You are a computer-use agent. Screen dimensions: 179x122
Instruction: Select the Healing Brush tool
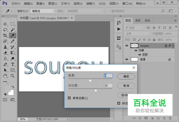(x=5, y=41)
